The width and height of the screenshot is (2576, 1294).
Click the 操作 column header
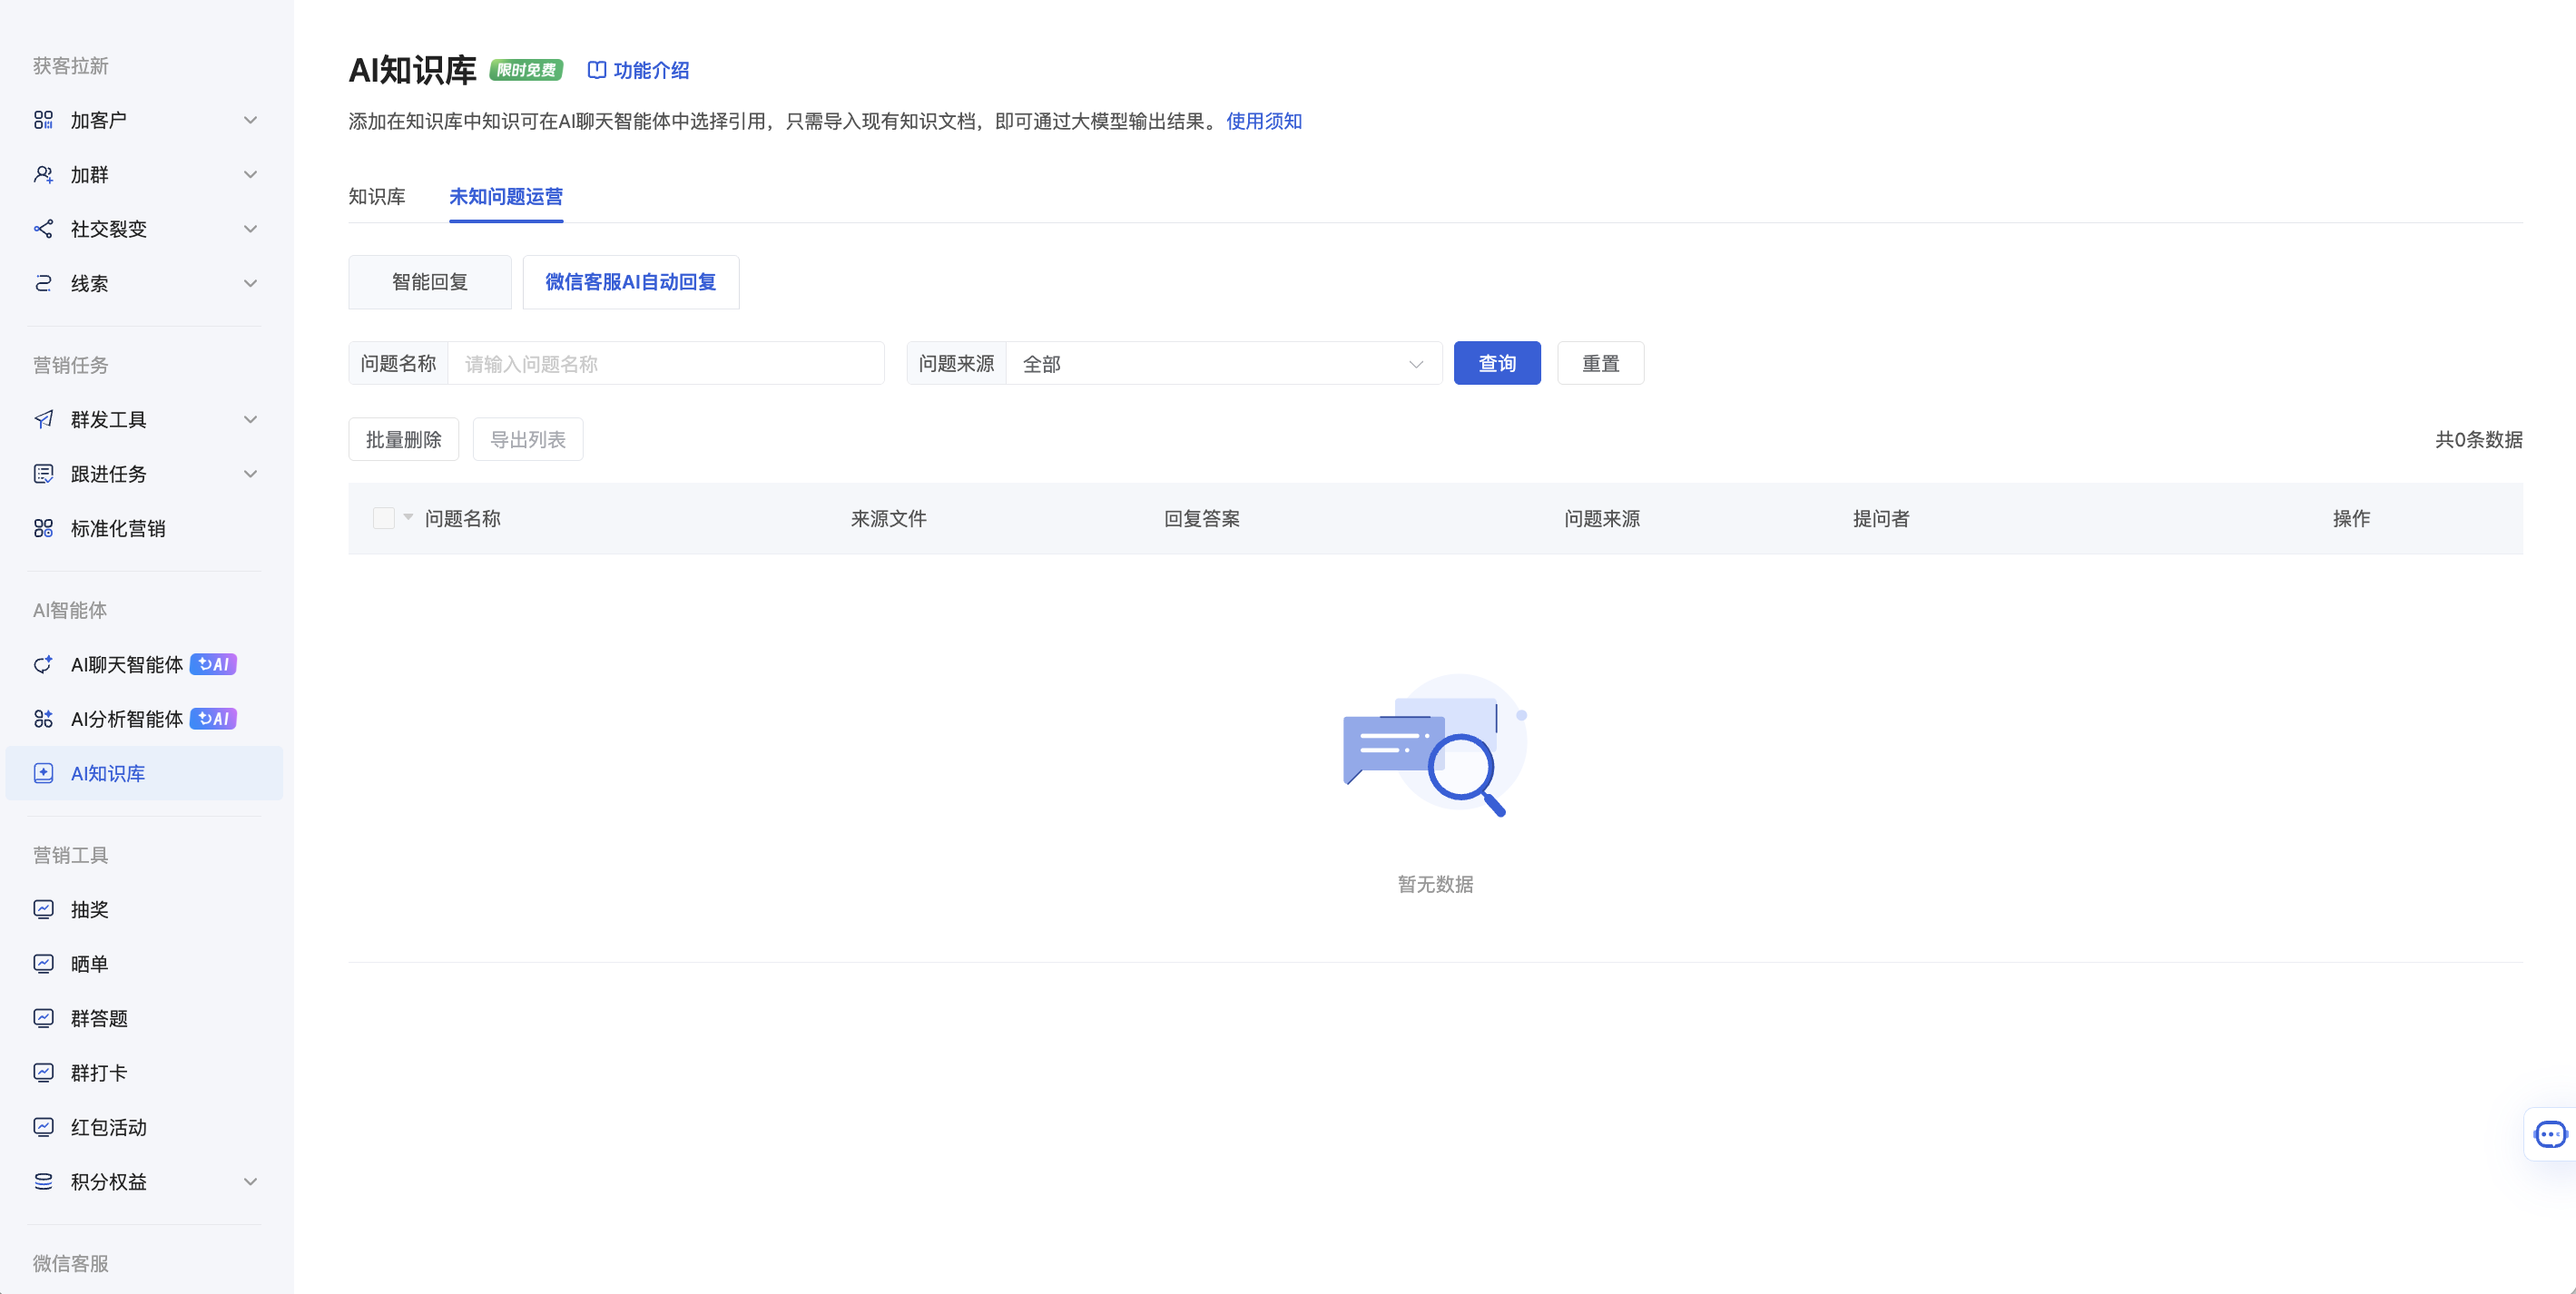[2352, 518]
